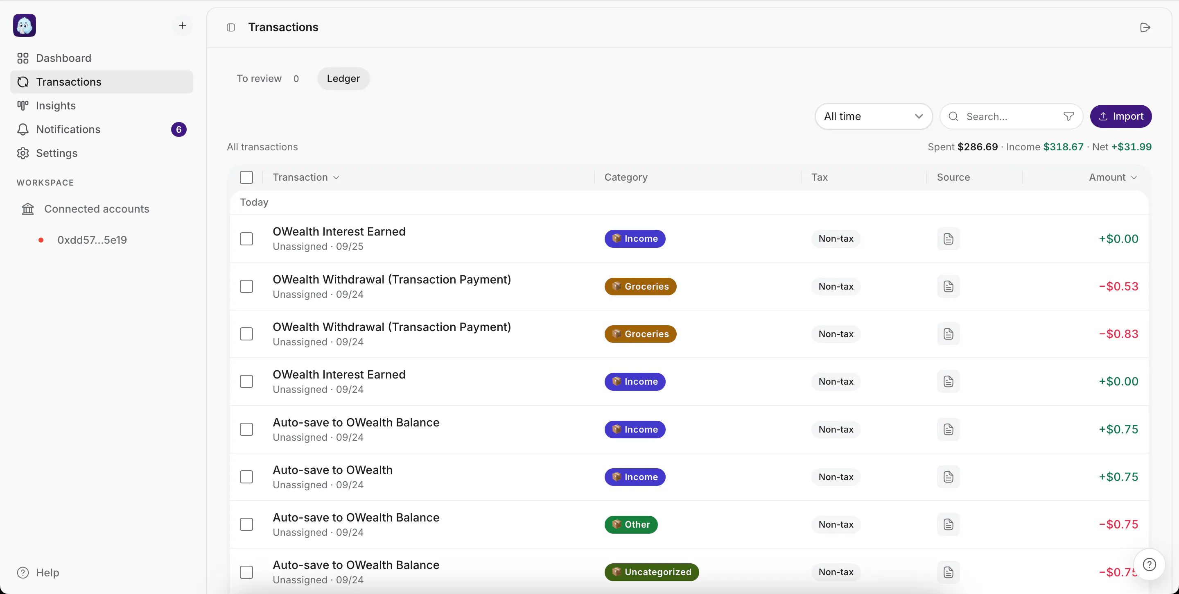This screenshot has width=1179, height=594.
Task: Switch to the Ledger tab
Action: [x=343, y=79]
